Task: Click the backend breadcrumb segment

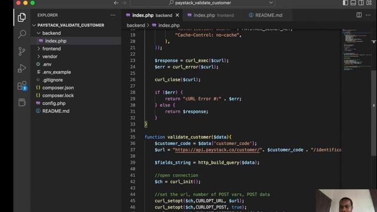Action: tap(136, 25)
